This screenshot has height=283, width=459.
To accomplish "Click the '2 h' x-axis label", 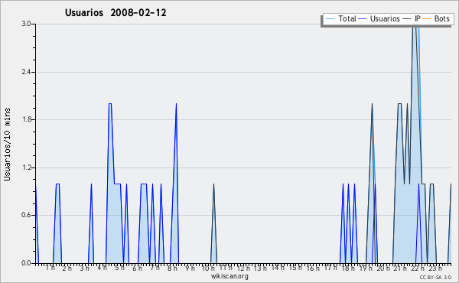I will [x=67, y=268].
